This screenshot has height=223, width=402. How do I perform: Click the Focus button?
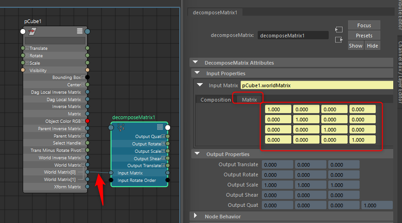click(364, 25)
